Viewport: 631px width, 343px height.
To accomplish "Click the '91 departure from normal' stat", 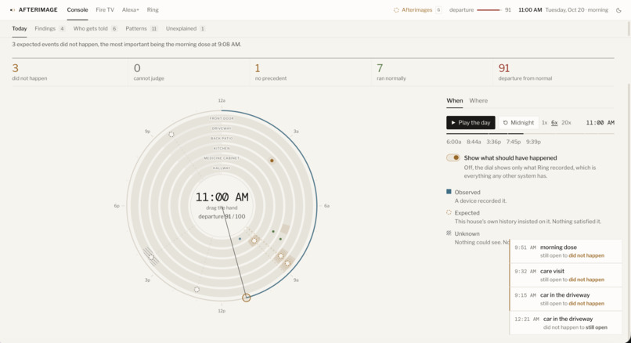I will [555, 72].
